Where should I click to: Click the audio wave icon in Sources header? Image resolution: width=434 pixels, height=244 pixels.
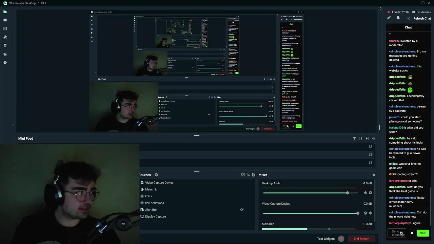pyautogui.click(x=248, y=175)
